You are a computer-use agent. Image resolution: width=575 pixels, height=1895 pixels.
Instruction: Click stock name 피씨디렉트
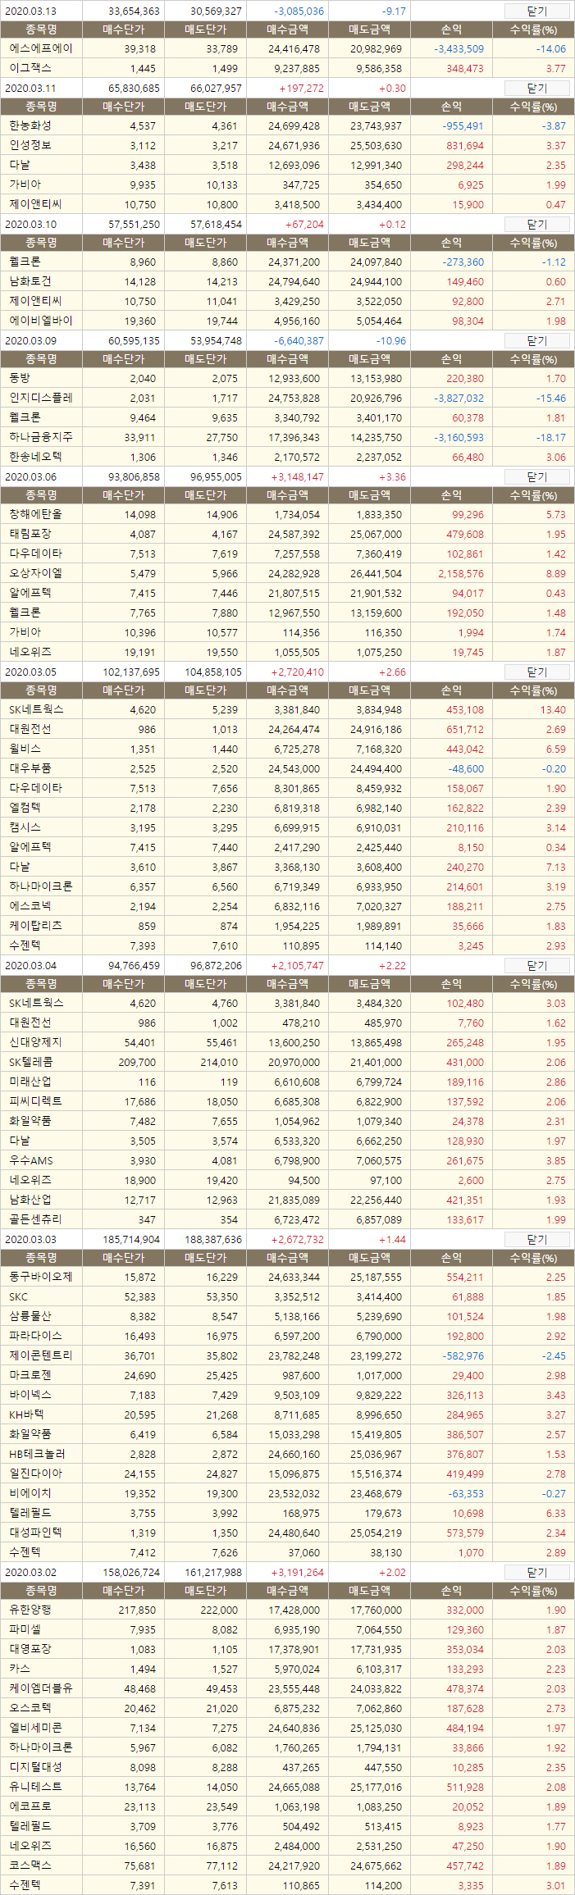[35, 1101]
